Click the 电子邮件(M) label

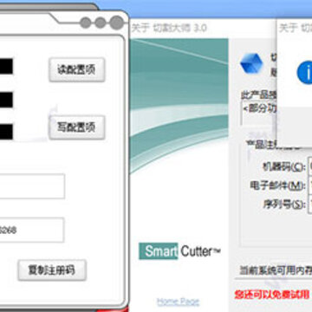pyautogui.click(x=277, y=185)
